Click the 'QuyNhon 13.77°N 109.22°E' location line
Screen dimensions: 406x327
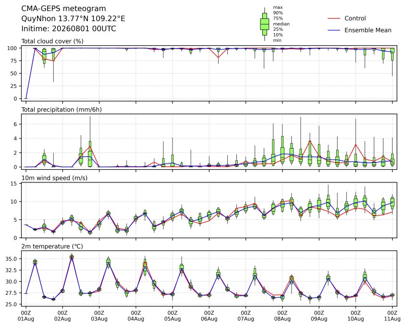click(73, 19)
